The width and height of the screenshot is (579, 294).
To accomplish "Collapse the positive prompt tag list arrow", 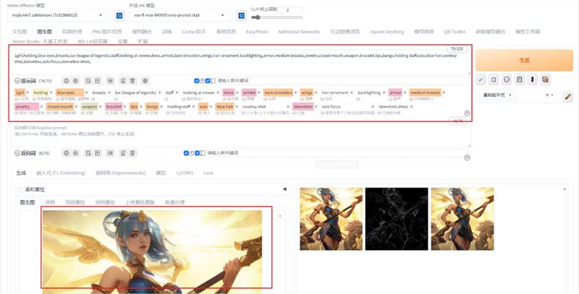I will point(467,114).
